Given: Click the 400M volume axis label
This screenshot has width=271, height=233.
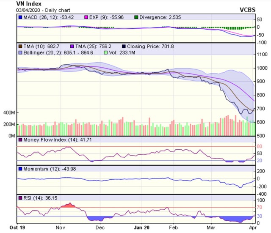Looking at the screenshot, I should click(x=8, y=113).
